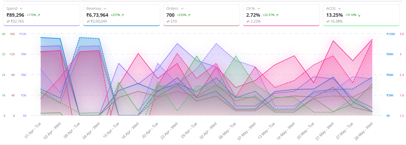Click the compare icon before ₹2,00,049

pos(88,21)
